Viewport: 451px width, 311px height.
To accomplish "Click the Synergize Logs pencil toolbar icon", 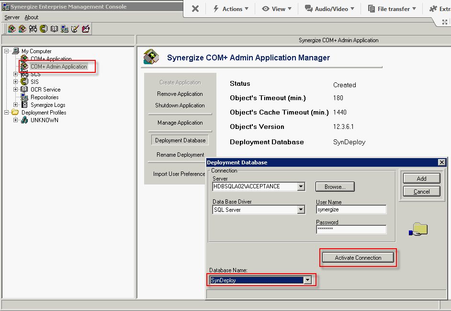I will click(75, 29).
